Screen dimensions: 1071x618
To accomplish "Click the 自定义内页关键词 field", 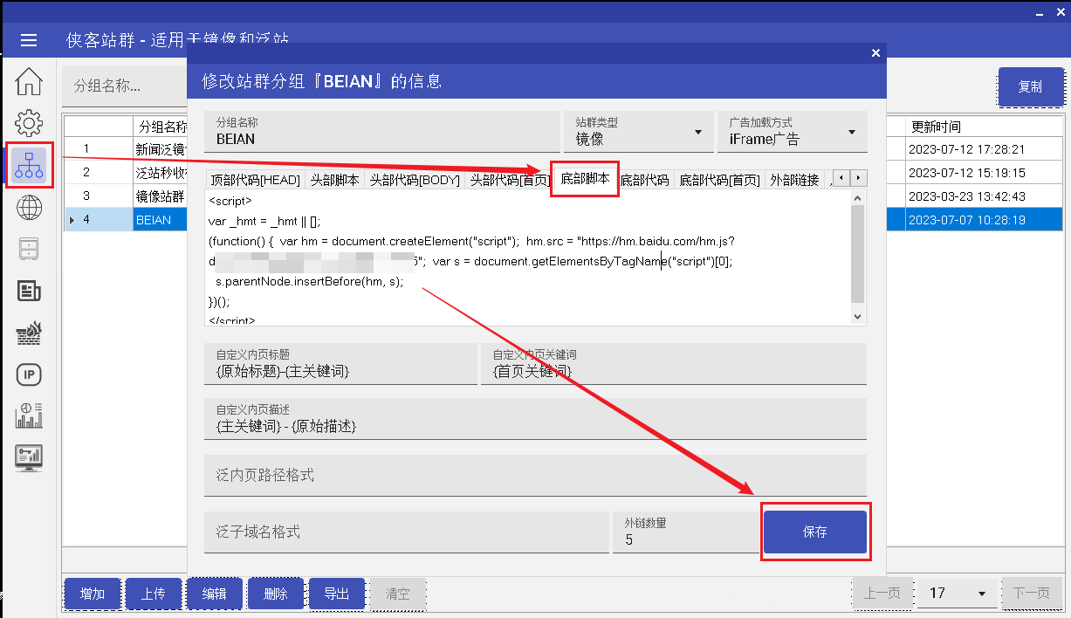I will coord(674,364).
